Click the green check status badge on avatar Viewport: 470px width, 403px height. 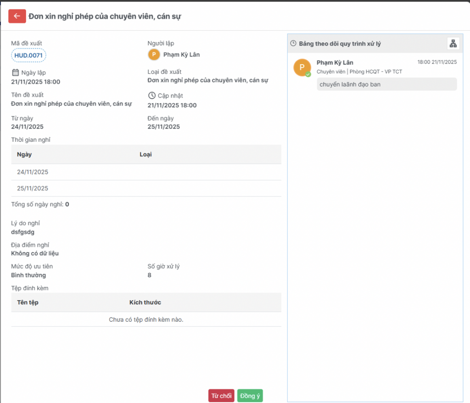[308, 74]
